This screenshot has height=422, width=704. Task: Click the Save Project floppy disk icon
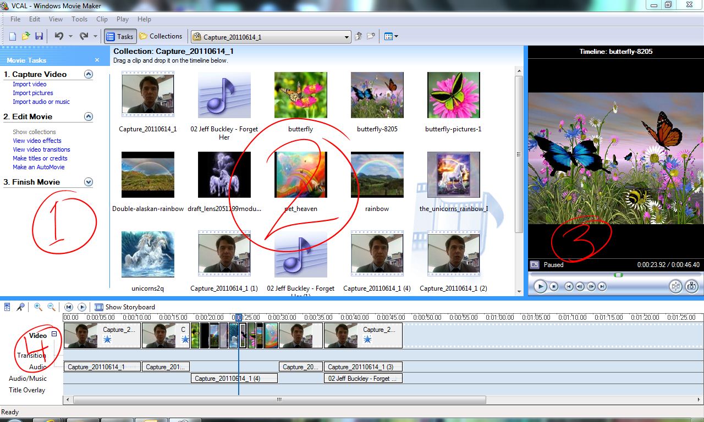pyautogui.click(x=39, y=36)
